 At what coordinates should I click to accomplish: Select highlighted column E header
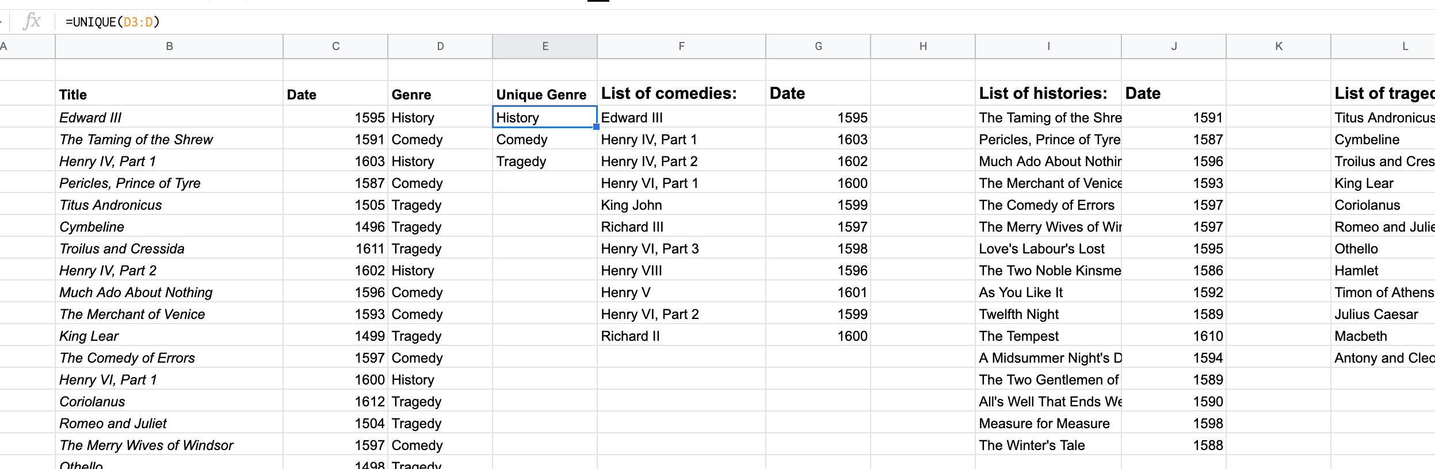click(x=545, y=47)
